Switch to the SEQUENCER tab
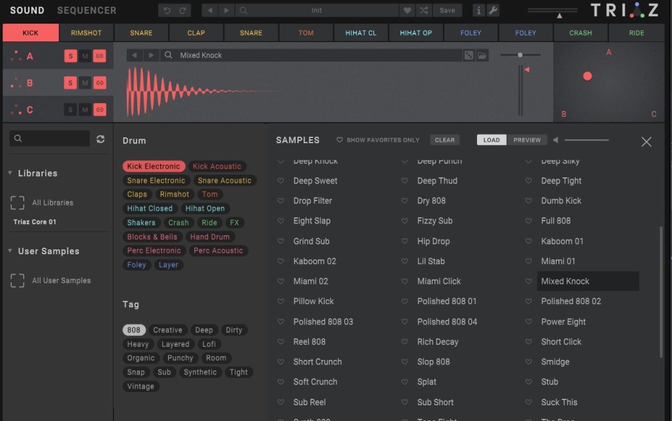Screen dimensions: 672x421 87,11
